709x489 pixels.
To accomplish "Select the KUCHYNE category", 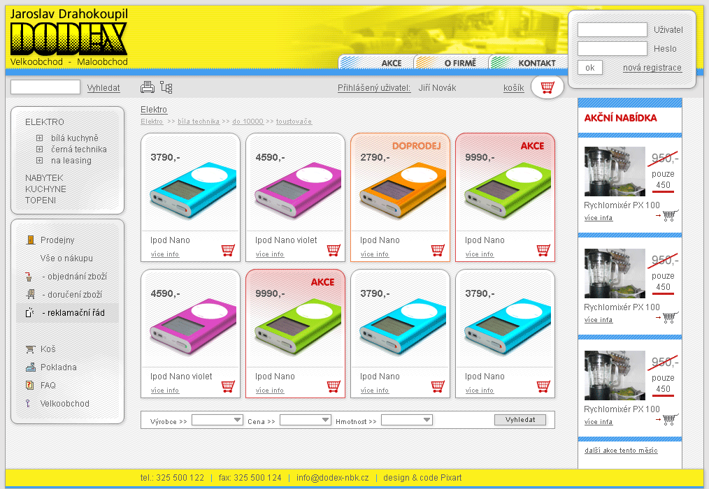I will coord(45,189).
